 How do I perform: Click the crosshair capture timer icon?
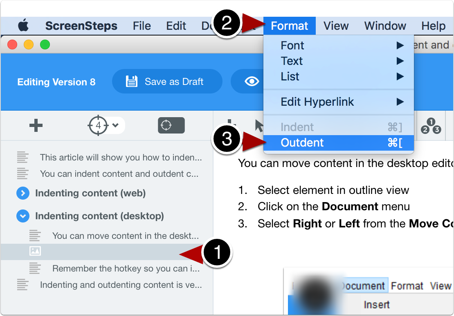click(x=98, y=125)
